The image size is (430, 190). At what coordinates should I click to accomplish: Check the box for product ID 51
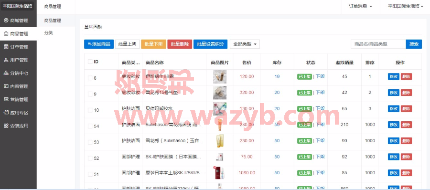click(90, 174)
